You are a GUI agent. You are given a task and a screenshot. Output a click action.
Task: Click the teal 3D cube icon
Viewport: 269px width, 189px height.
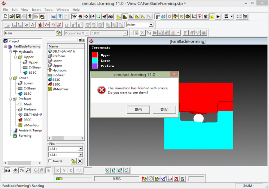pos(164,17)
